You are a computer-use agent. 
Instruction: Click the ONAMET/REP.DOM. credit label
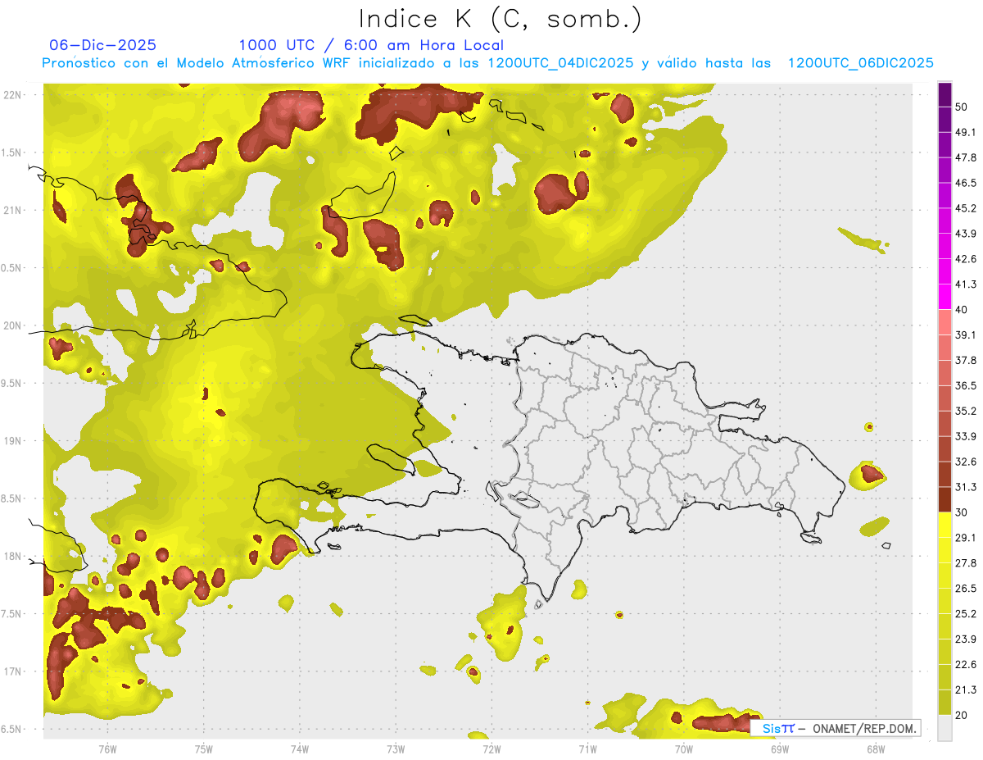coord(863,728)
